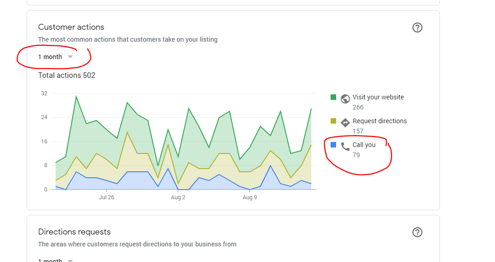Open the help icon for Customer actions
Screen dimensions: 495x262
coord(417,27)
